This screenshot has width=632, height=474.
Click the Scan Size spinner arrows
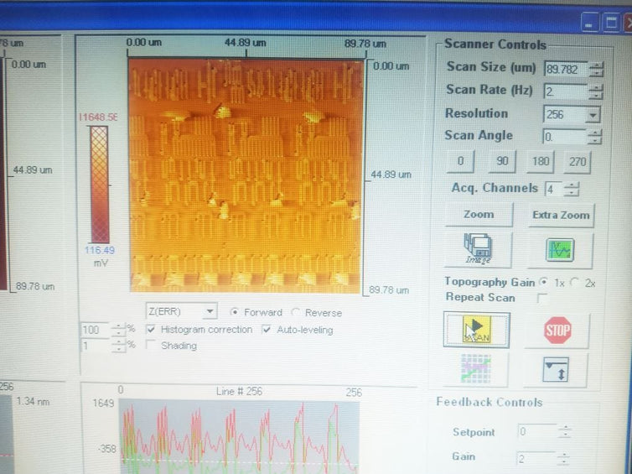(x=596, y=70)
